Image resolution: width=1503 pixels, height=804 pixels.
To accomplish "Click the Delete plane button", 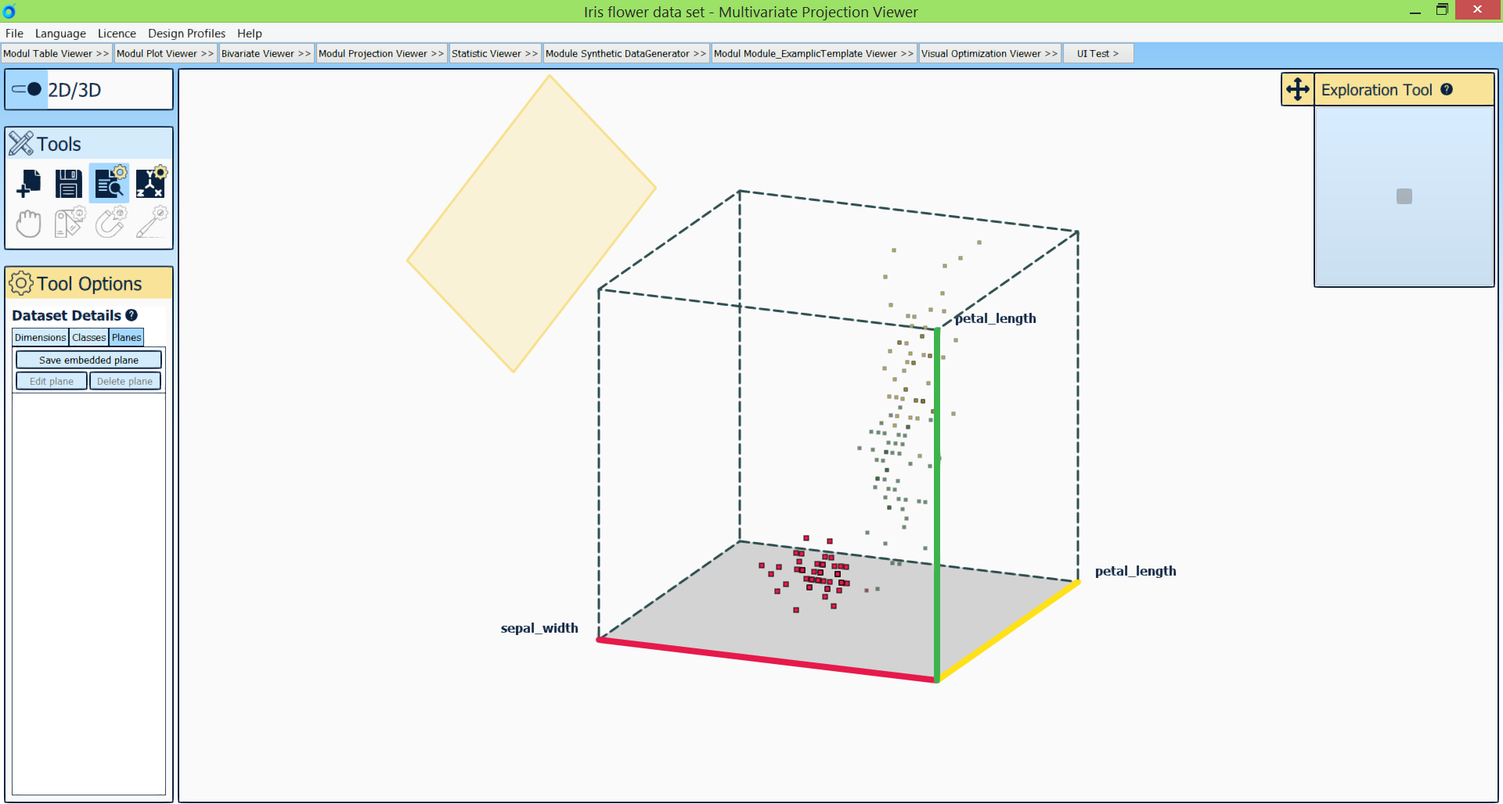I will pos(125,382).
